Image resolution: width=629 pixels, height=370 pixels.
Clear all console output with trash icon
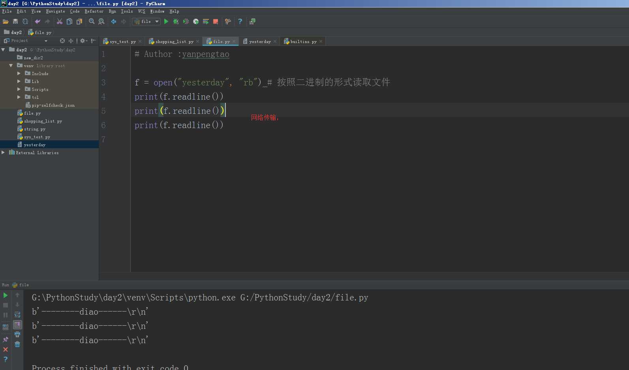click(x=17, y=344)
